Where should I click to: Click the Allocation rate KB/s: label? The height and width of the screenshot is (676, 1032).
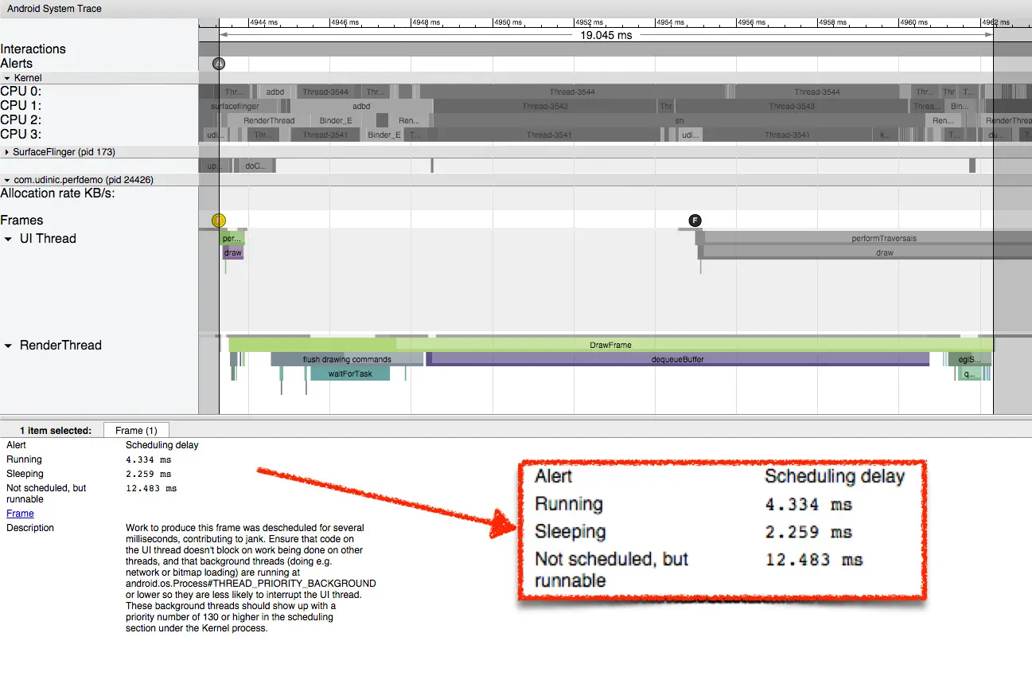[x=58, y=193]
